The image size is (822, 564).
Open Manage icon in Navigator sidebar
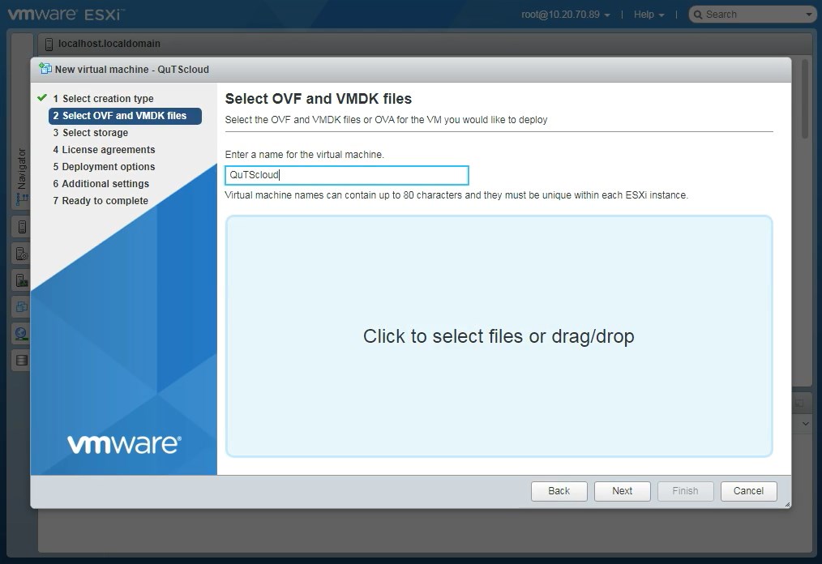point(22,254)
